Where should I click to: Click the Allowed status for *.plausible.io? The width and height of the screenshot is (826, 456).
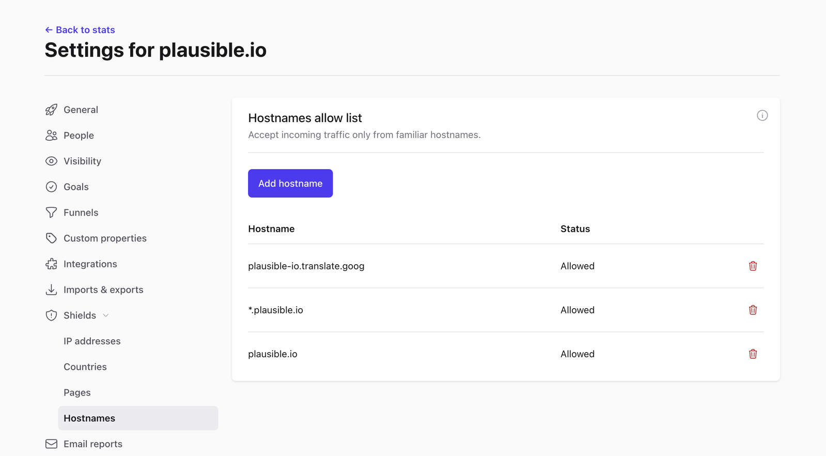(578, 310)
